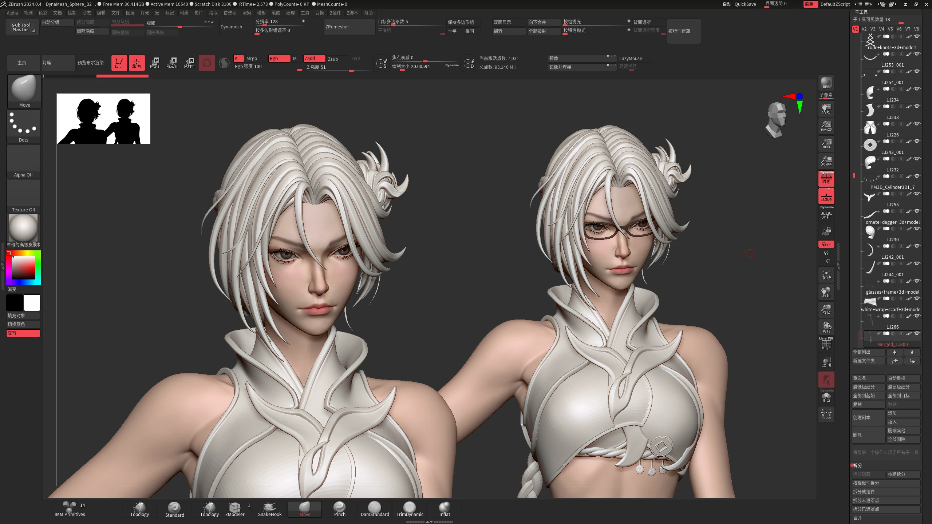Screen dimensions: 932x524
Task: Select the Pinch brush
Action: (340, 509)
